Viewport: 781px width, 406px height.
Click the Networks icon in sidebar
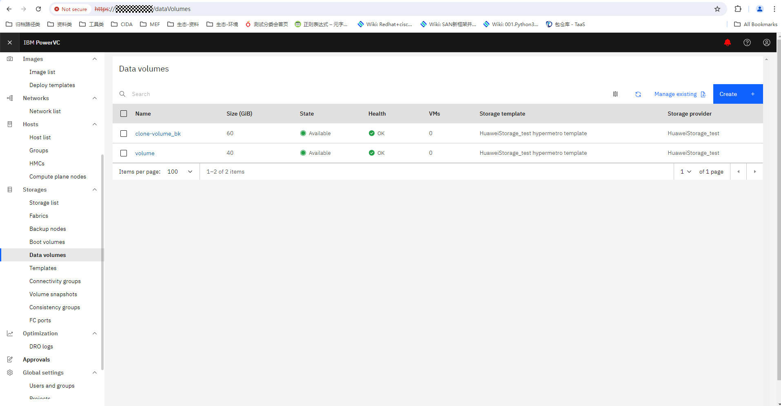pyautogui.click(x=10, y=98)
